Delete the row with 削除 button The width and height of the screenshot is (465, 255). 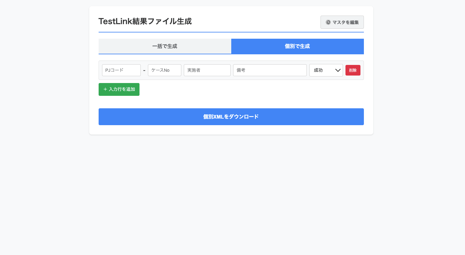click(x=353, y=70)
